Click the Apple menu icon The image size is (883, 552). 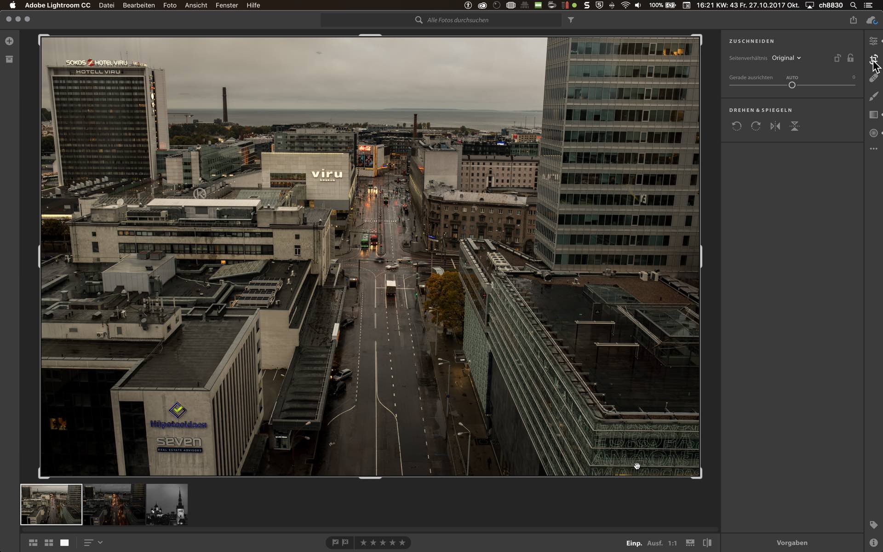pyautogui.click(x=12, y=5)
